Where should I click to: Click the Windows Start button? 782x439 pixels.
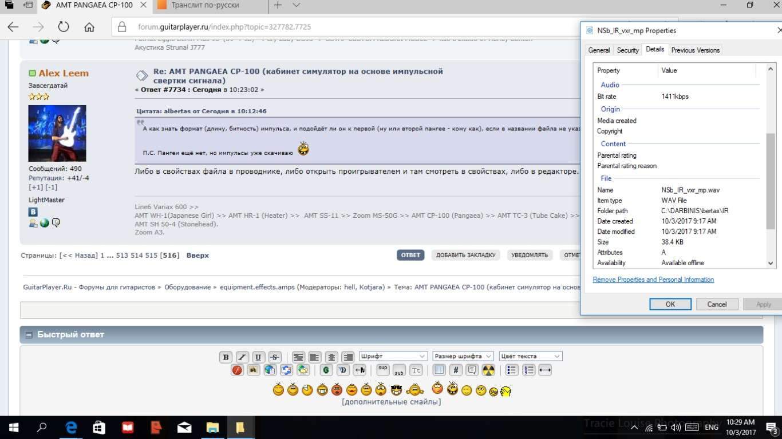pyautogui.click(x=13, y=428)
